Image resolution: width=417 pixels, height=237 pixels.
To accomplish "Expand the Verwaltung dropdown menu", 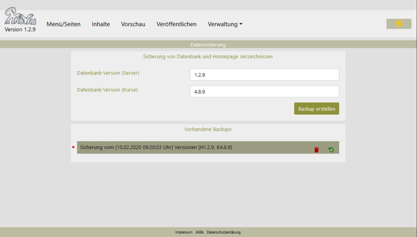I will pyautogui.click(x=225, y=24).
